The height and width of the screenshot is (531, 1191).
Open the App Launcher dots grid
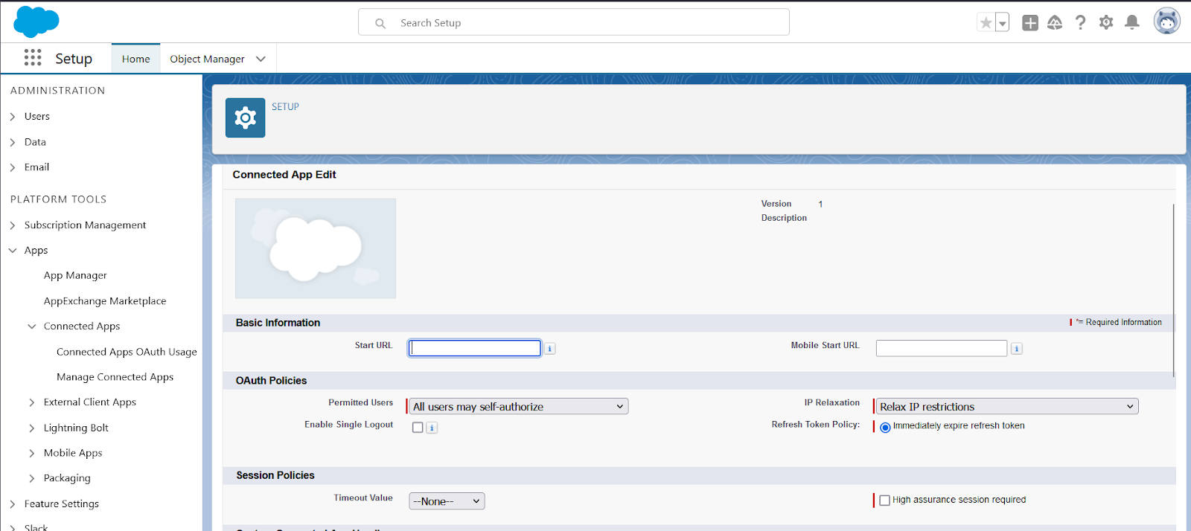click(33, 58)
